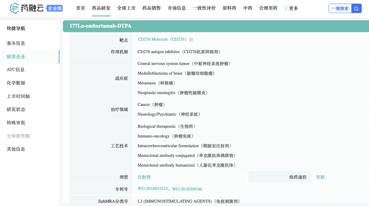The image size is (369, 206).
Task: Open the 药品销售 navigation item
Action: [x=152, y=8]
